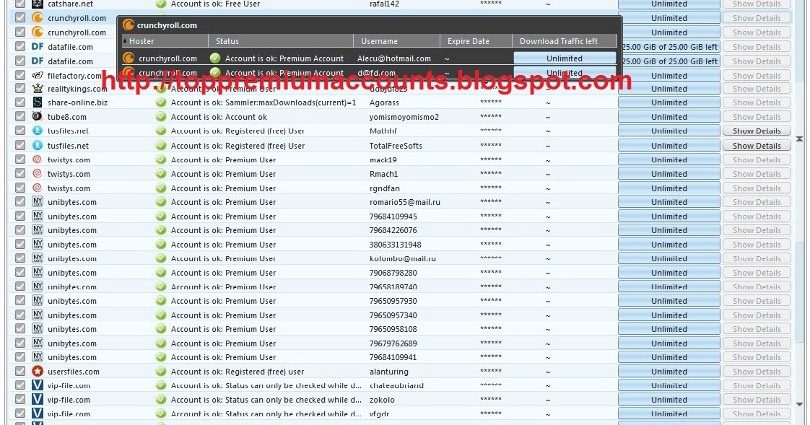Viewport: 810px width, 425px height.
Task: Click Show Details for the Mathhf account
Action: point(757,131)
